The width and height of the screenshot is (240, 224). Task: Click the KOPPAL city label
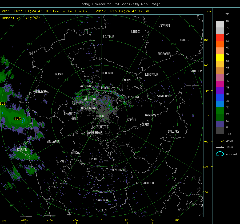coord(132,120)
